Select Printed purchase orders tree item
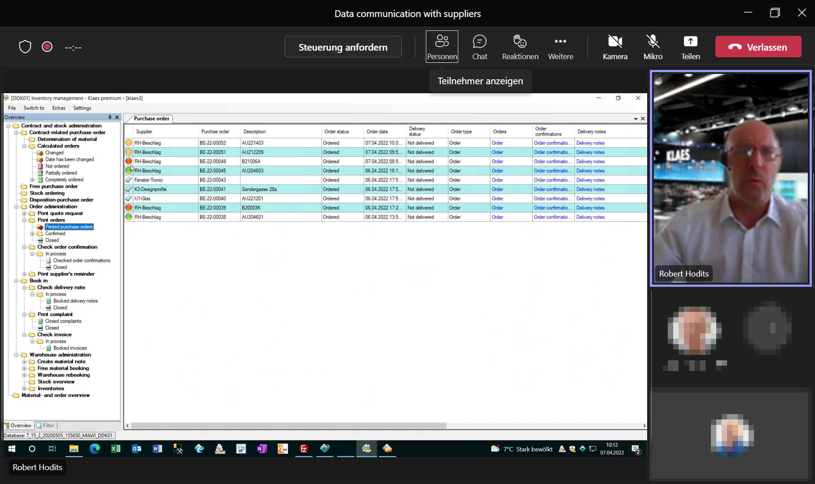The width and height of the screenshot is (815, 484). (69, 227)
